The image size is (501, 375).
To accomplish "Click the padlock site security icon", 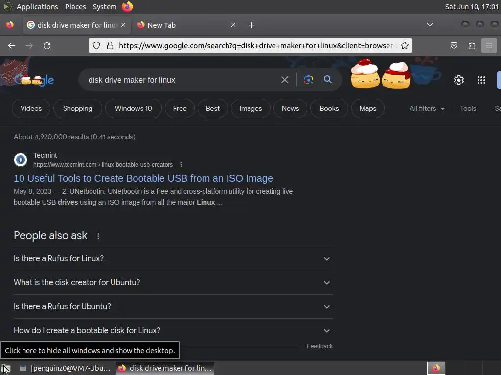I will [x=110, y=45].
